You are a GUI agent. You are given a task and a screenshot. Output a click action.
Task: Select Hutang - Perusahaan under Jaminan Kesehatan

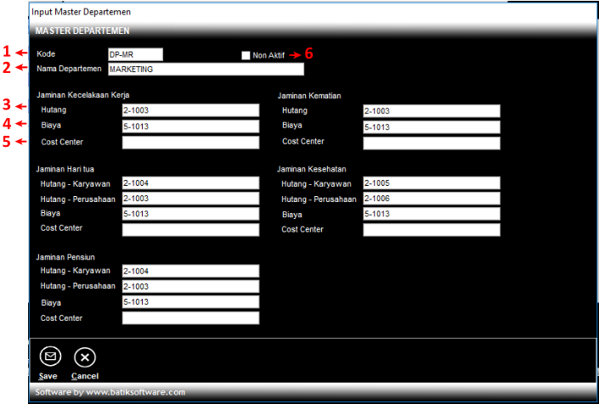click(431, 199)
